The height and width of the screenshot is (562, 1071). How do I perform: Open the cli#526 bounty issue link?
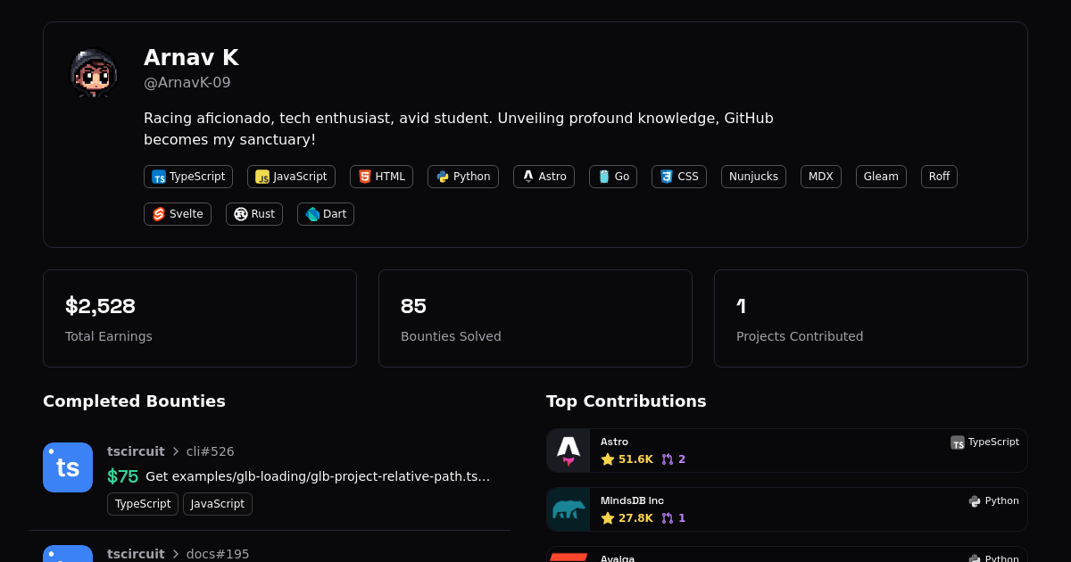click(x=210, y=451)
